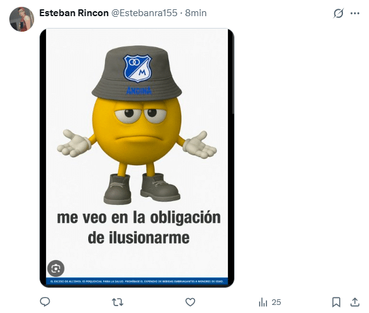Open the meme image in full view
Screen dimensions: 369x313
[x=137, y=158]
